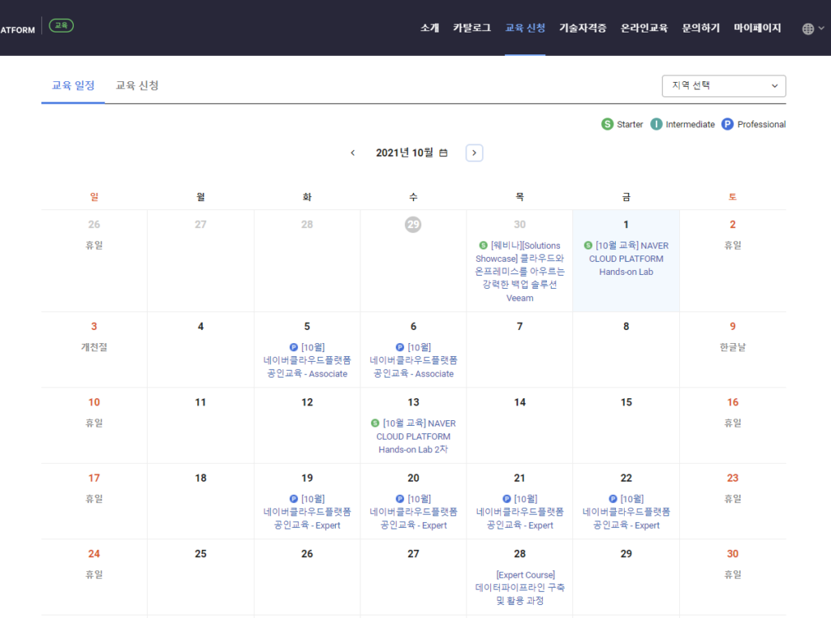Open the 문의하기 menu
This screenshot has width=831, height=618.
coord(700,28)
